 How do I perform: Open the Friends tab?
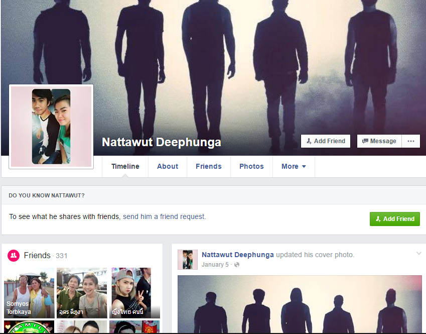[209, 166]
